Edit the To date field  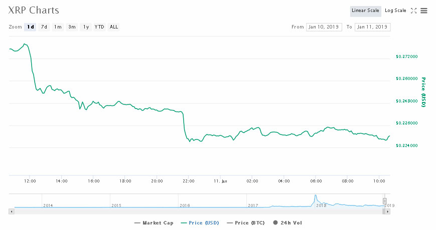point(373,27)
